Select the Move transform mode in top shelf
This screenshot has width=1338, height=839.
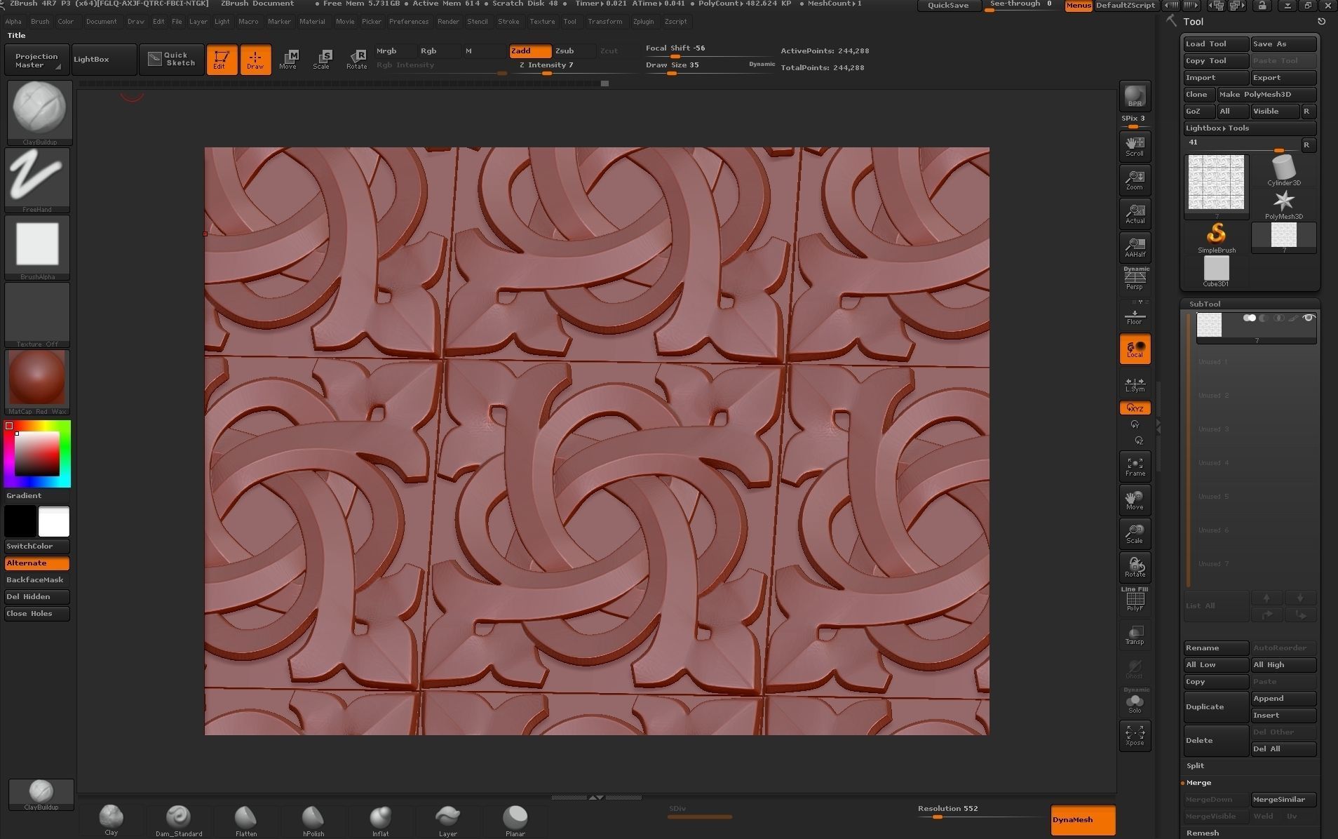(x=288, y=60)
